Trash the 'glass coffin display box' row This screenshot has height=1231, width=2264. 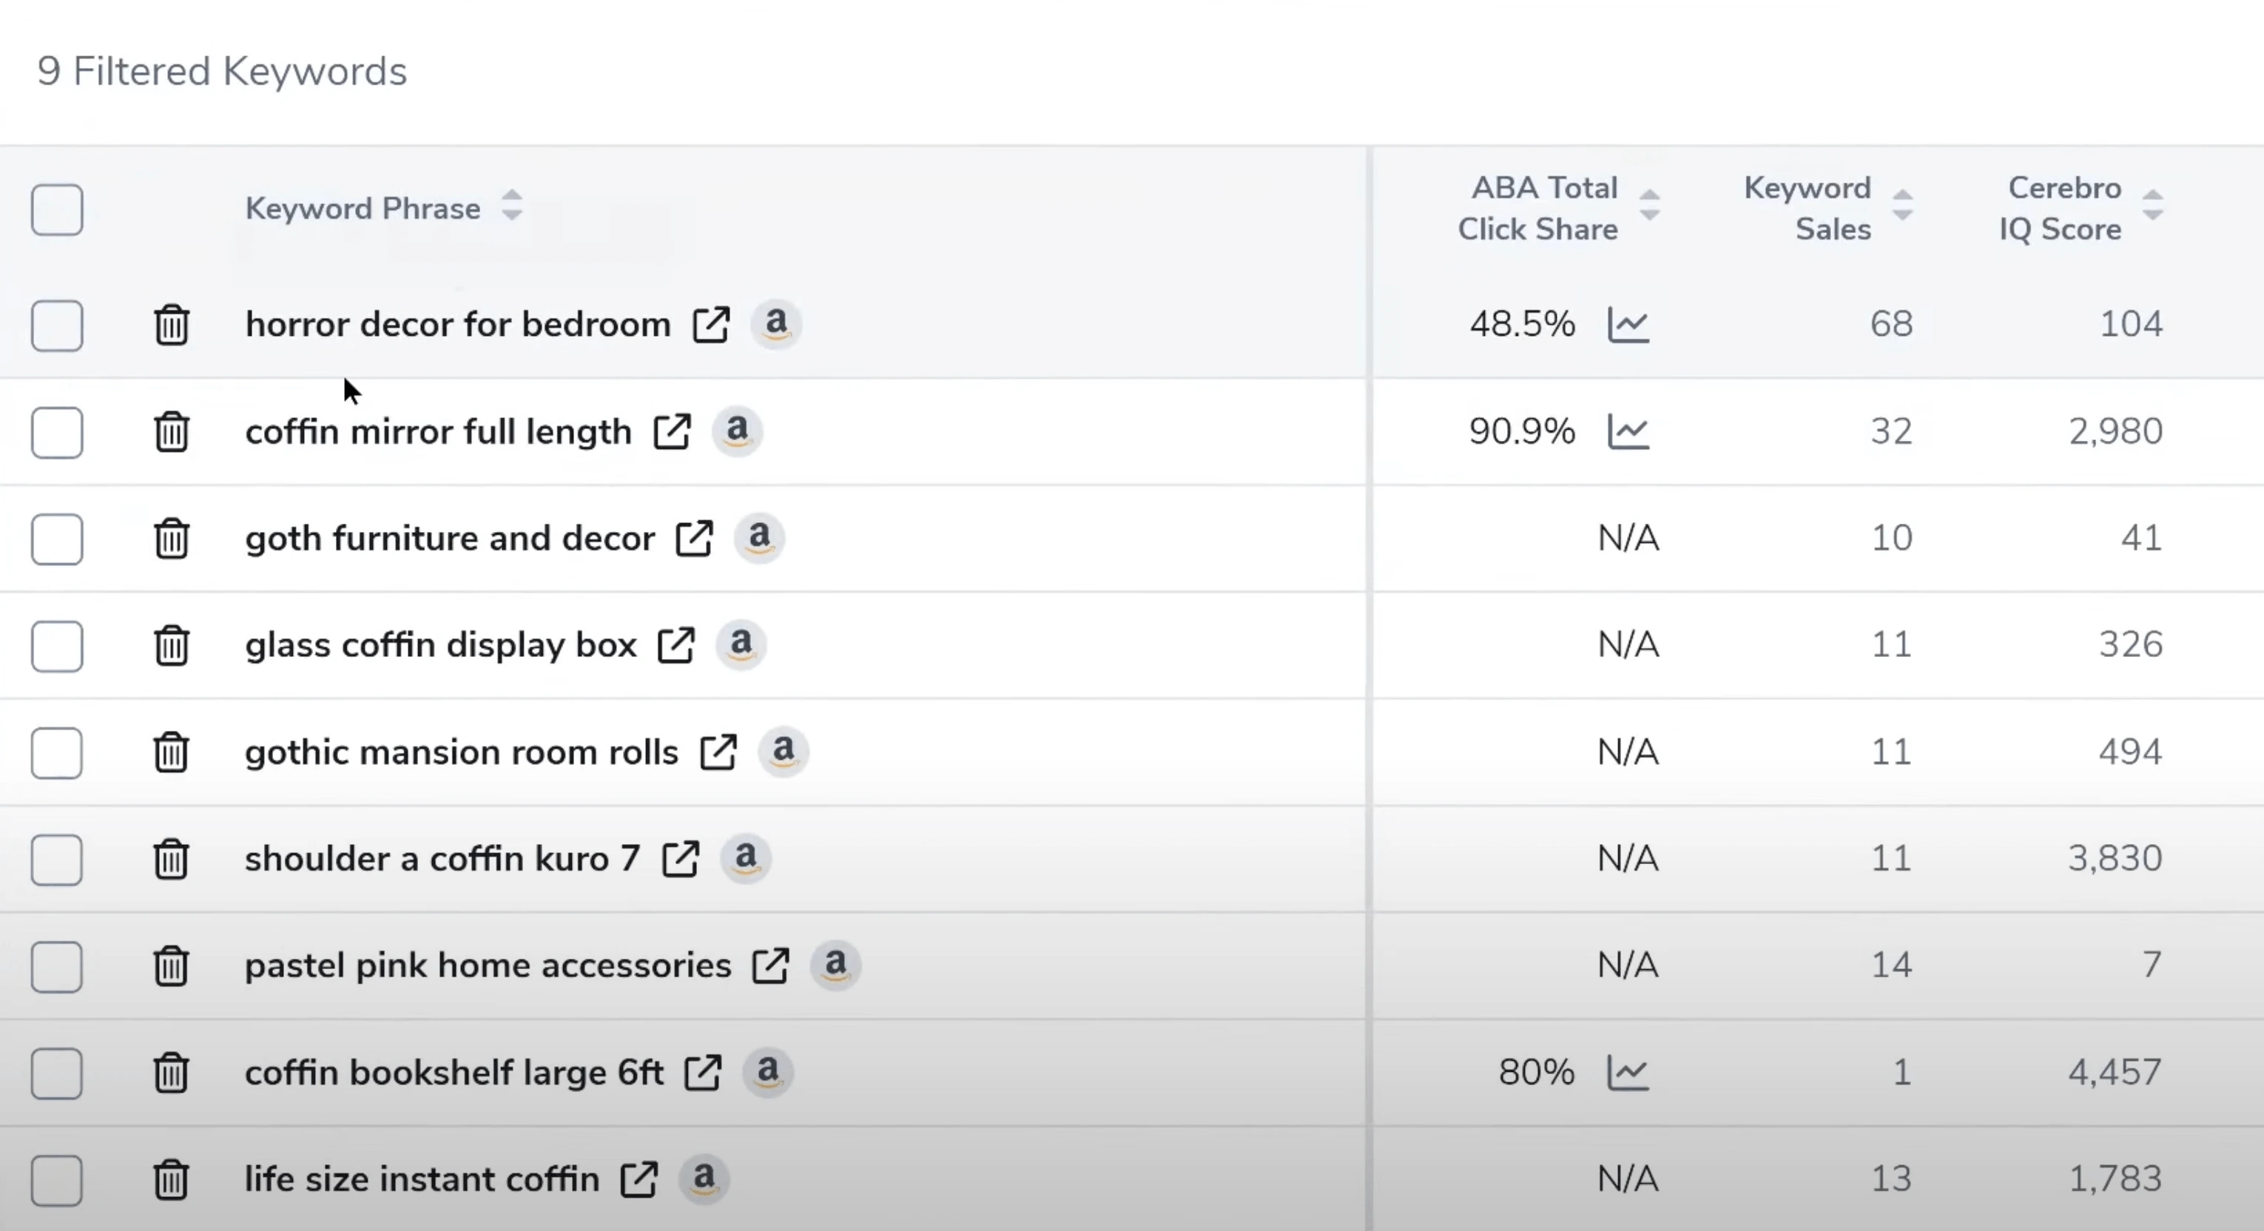pyautogui.click(x=172, y=646)
